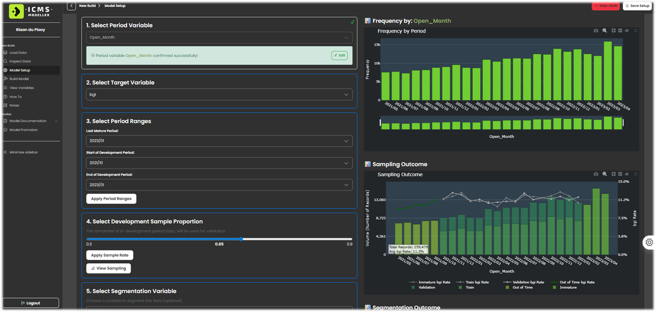Go to Inspect Data page

(20, 61)
